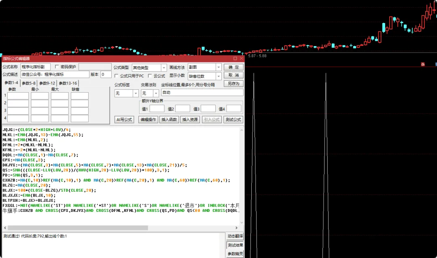437x258 pixels.
Task: Toggle the 密码保护 checkbox
Action: (x=57, y=67)
